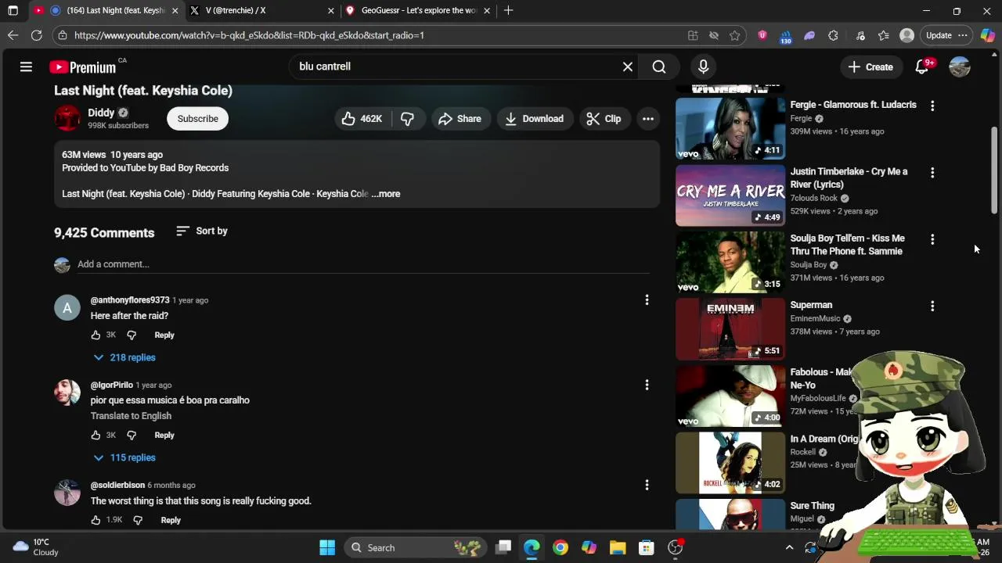Image resolution: width=1002 pixels, height=563 pixels.
Task: Click the Add a comment field
Action: [363, 264]
